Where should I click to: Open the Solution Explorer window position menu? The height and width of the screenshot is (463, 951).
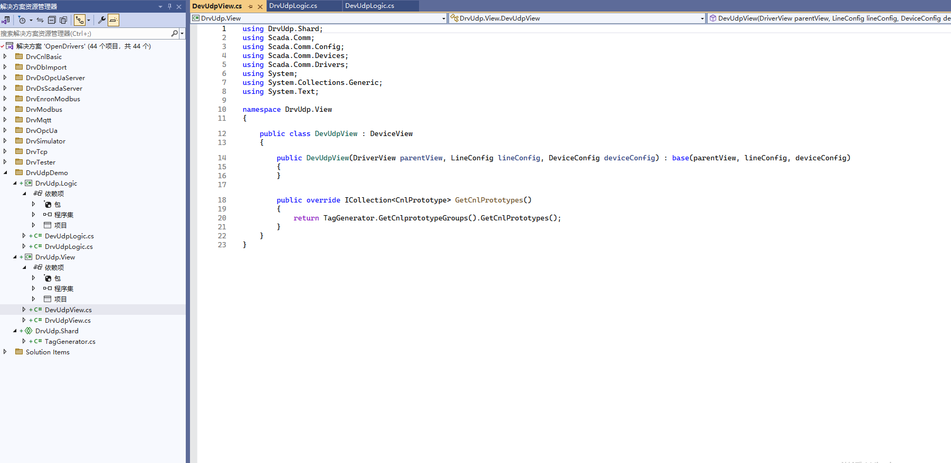click(160, 6)
